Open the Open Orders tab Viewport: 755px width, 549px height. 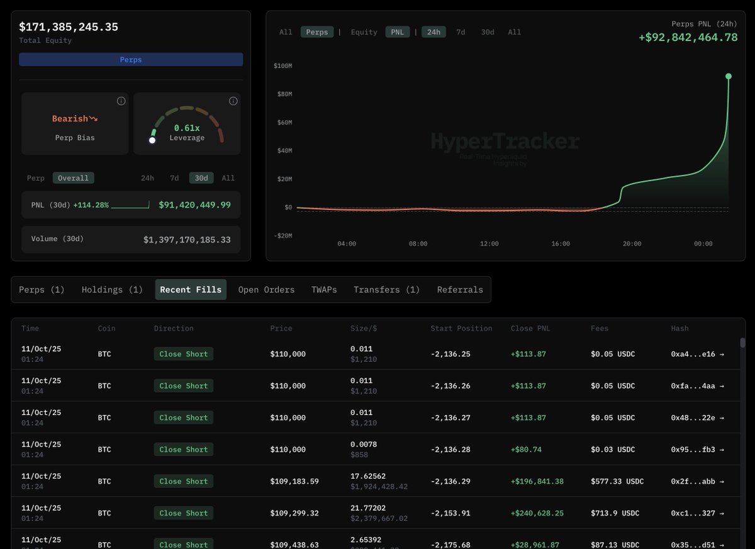click(x=266, y=289)
